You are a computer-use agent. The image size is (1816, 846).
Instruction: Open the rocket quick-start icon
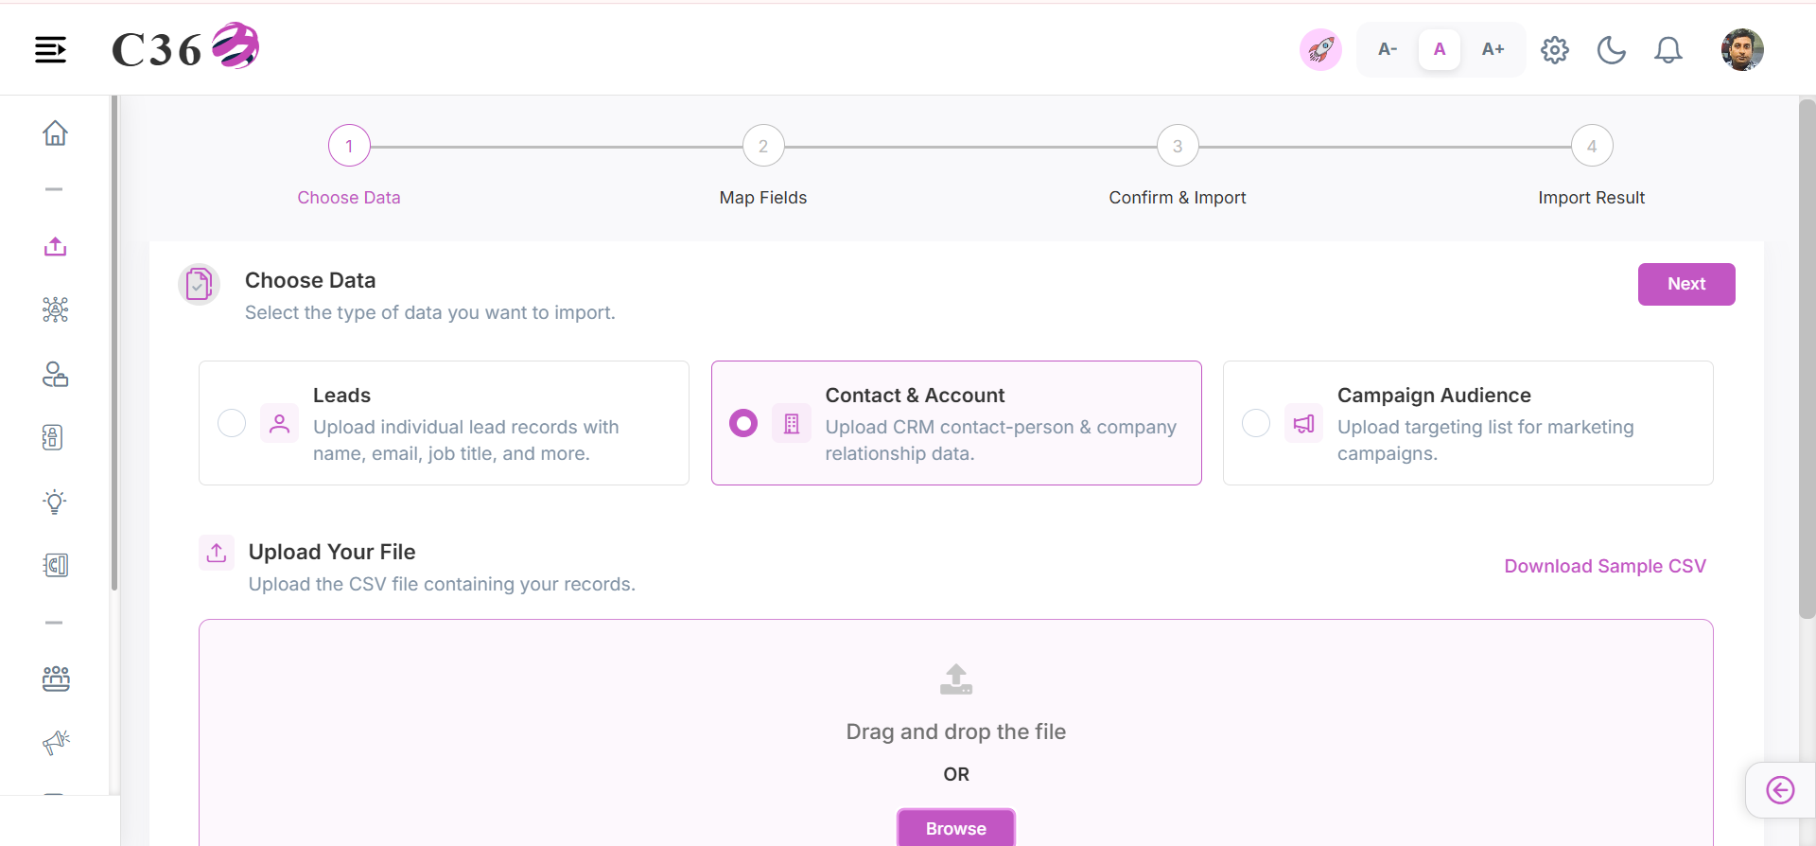coord(1320,49)
